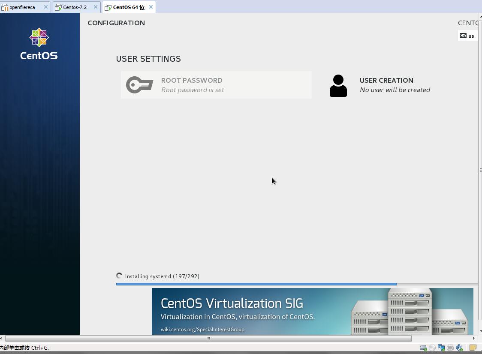Click the USER SETTINGS heading
482x354 pixels.
[x=148, y=59]
